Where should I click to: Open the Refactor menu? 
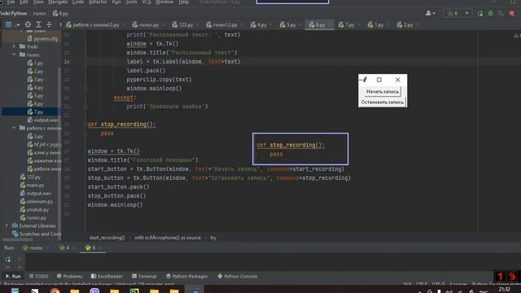pyautogui.click(x=98, y=2)
